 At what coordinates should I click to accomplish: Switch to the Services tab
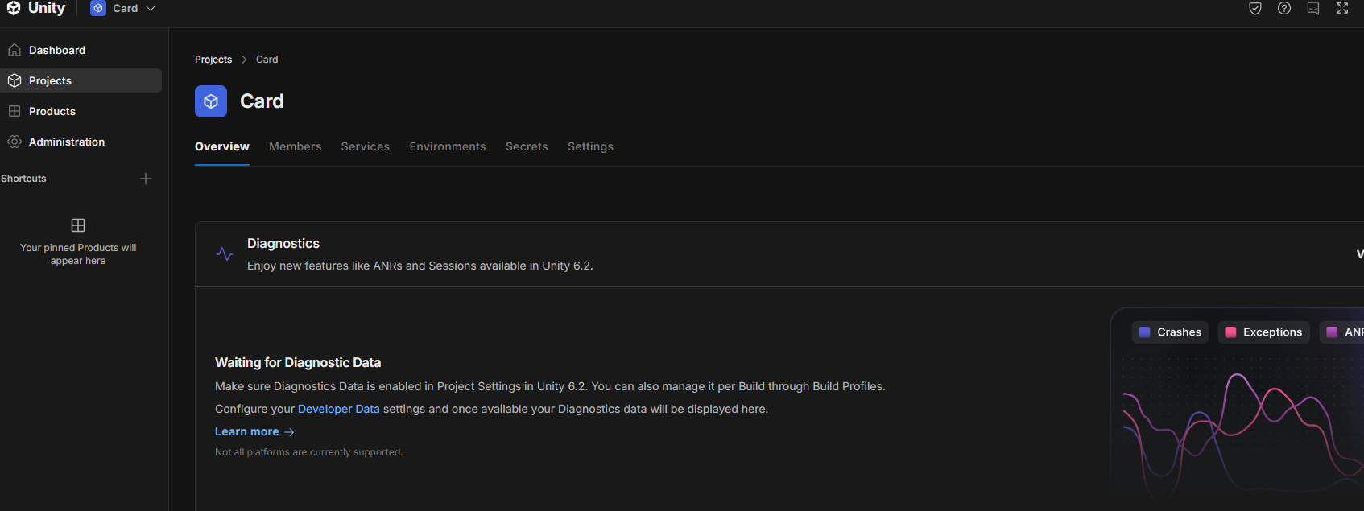[x=365, y=146]
